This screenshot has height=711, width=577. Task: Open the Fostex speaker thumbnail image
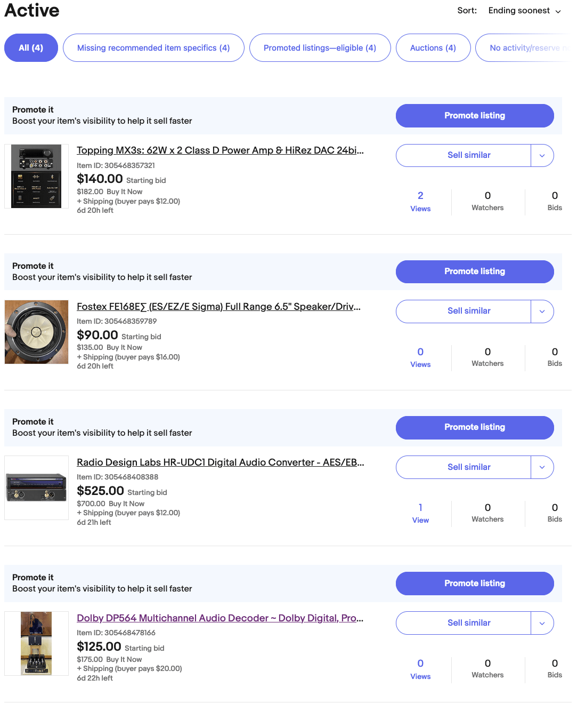tap(36, 332)
